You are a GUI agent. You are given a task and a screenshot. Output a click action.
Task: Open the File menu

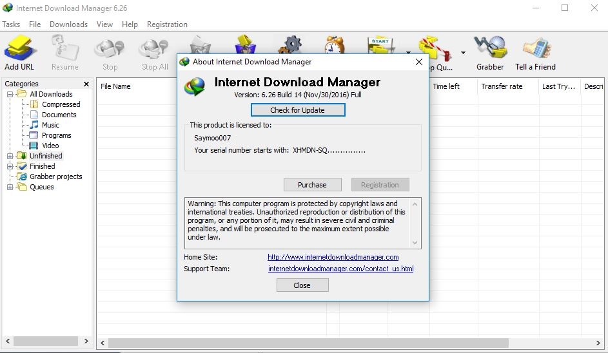pyautogui.click(x=35, y=24)
